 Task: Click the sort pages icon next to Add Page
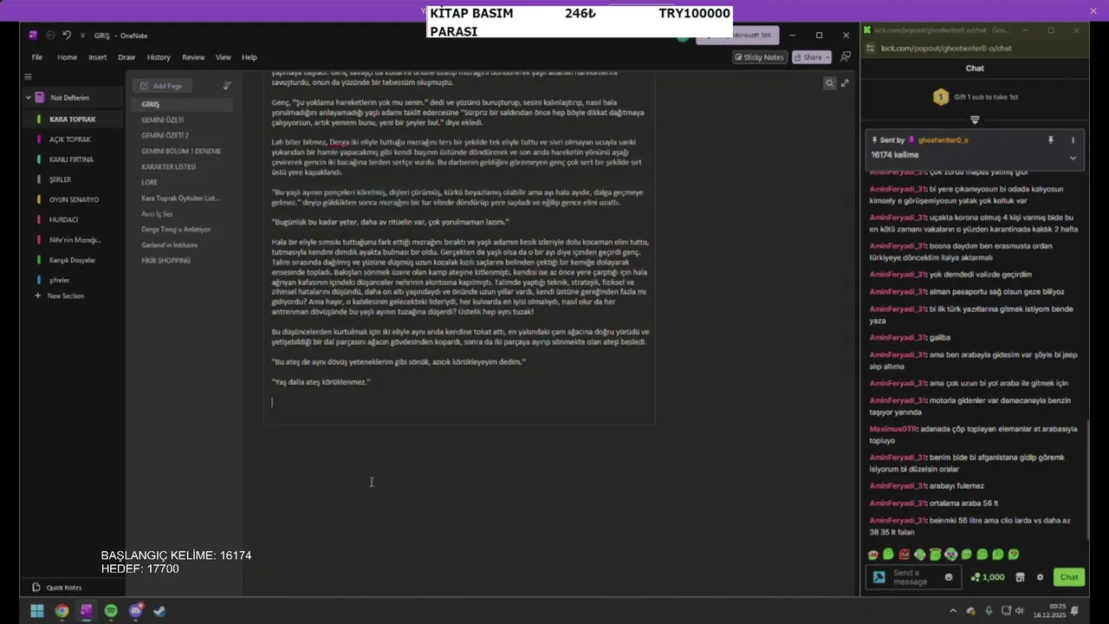[x=227, y=86]
